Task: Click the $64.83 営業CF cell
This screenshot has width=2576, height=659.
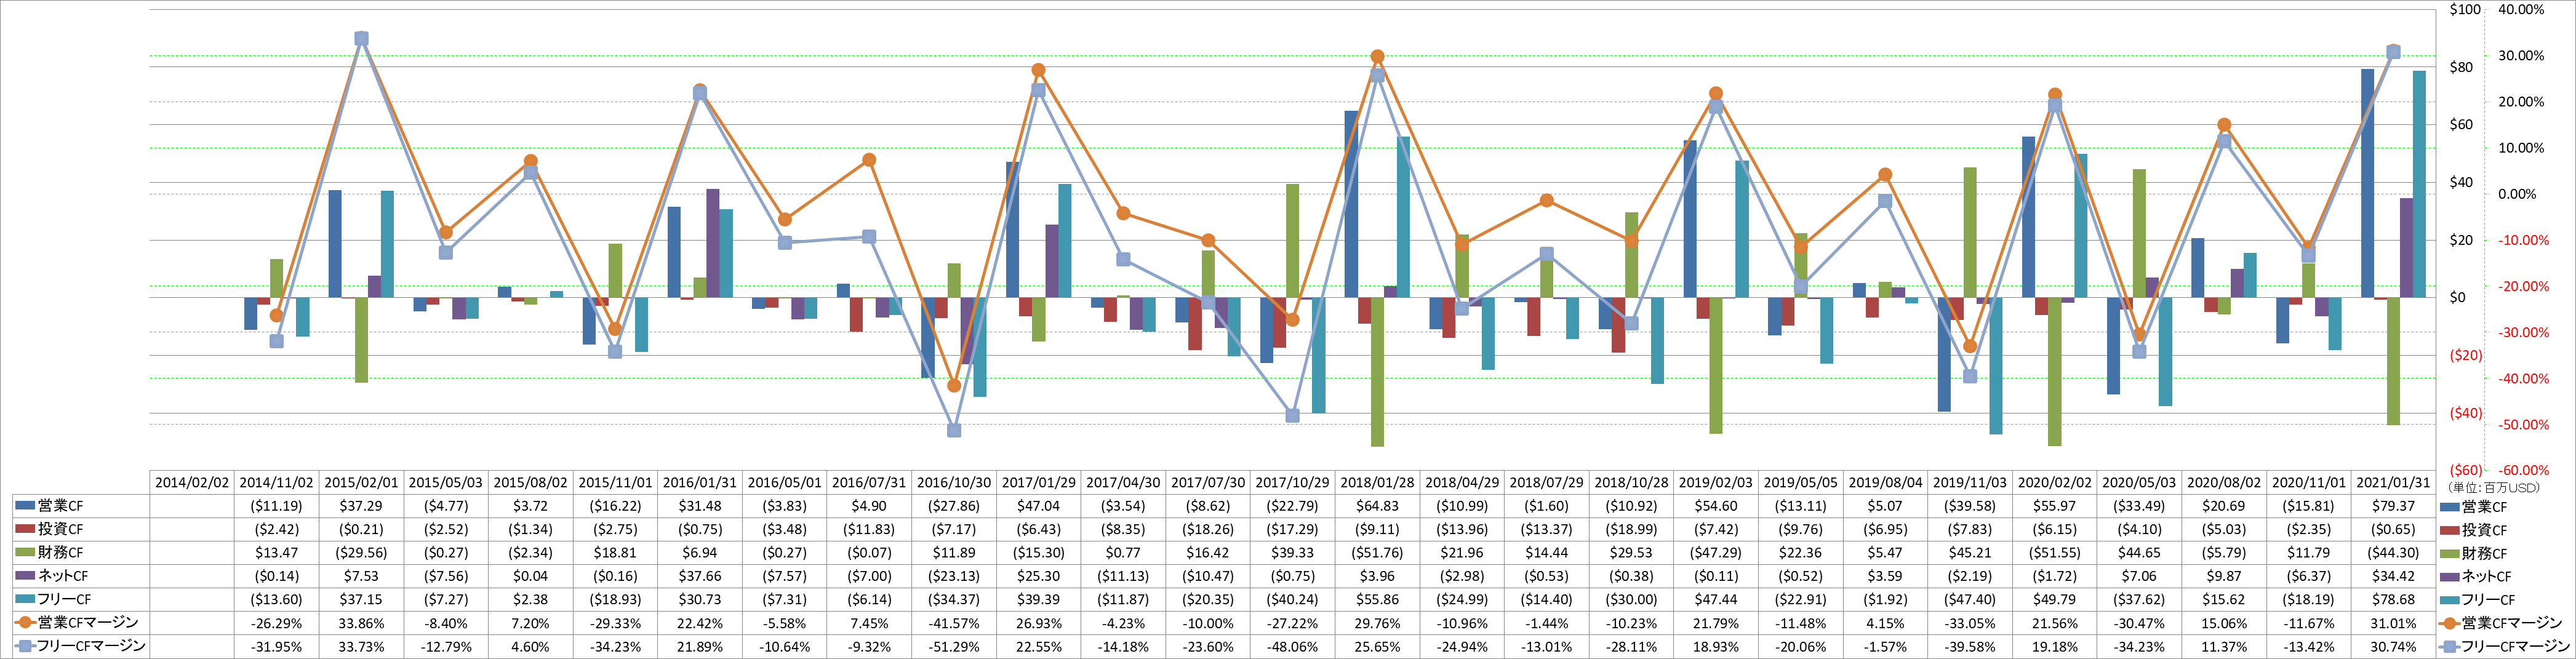Action: [x=1377, y=506]
